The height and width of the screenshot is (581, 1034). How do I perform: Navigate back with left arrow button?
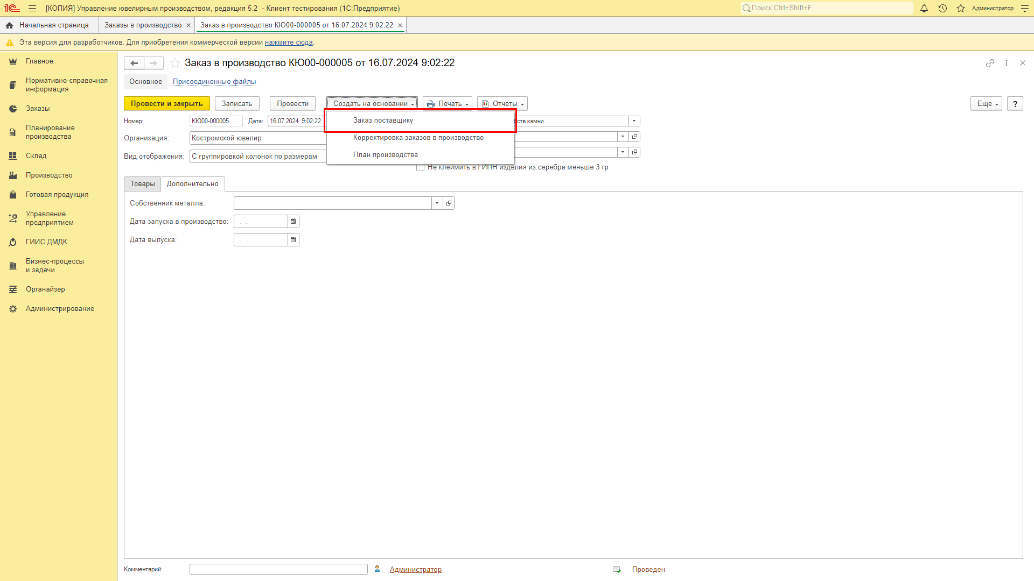134,63
